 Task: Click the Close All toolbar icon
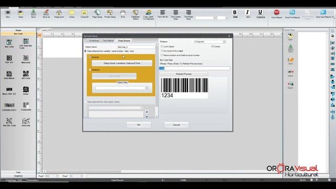click(85, 14)
